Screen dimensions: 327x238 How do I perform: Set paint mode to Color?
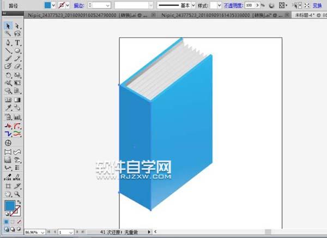[x=6, y=222]
